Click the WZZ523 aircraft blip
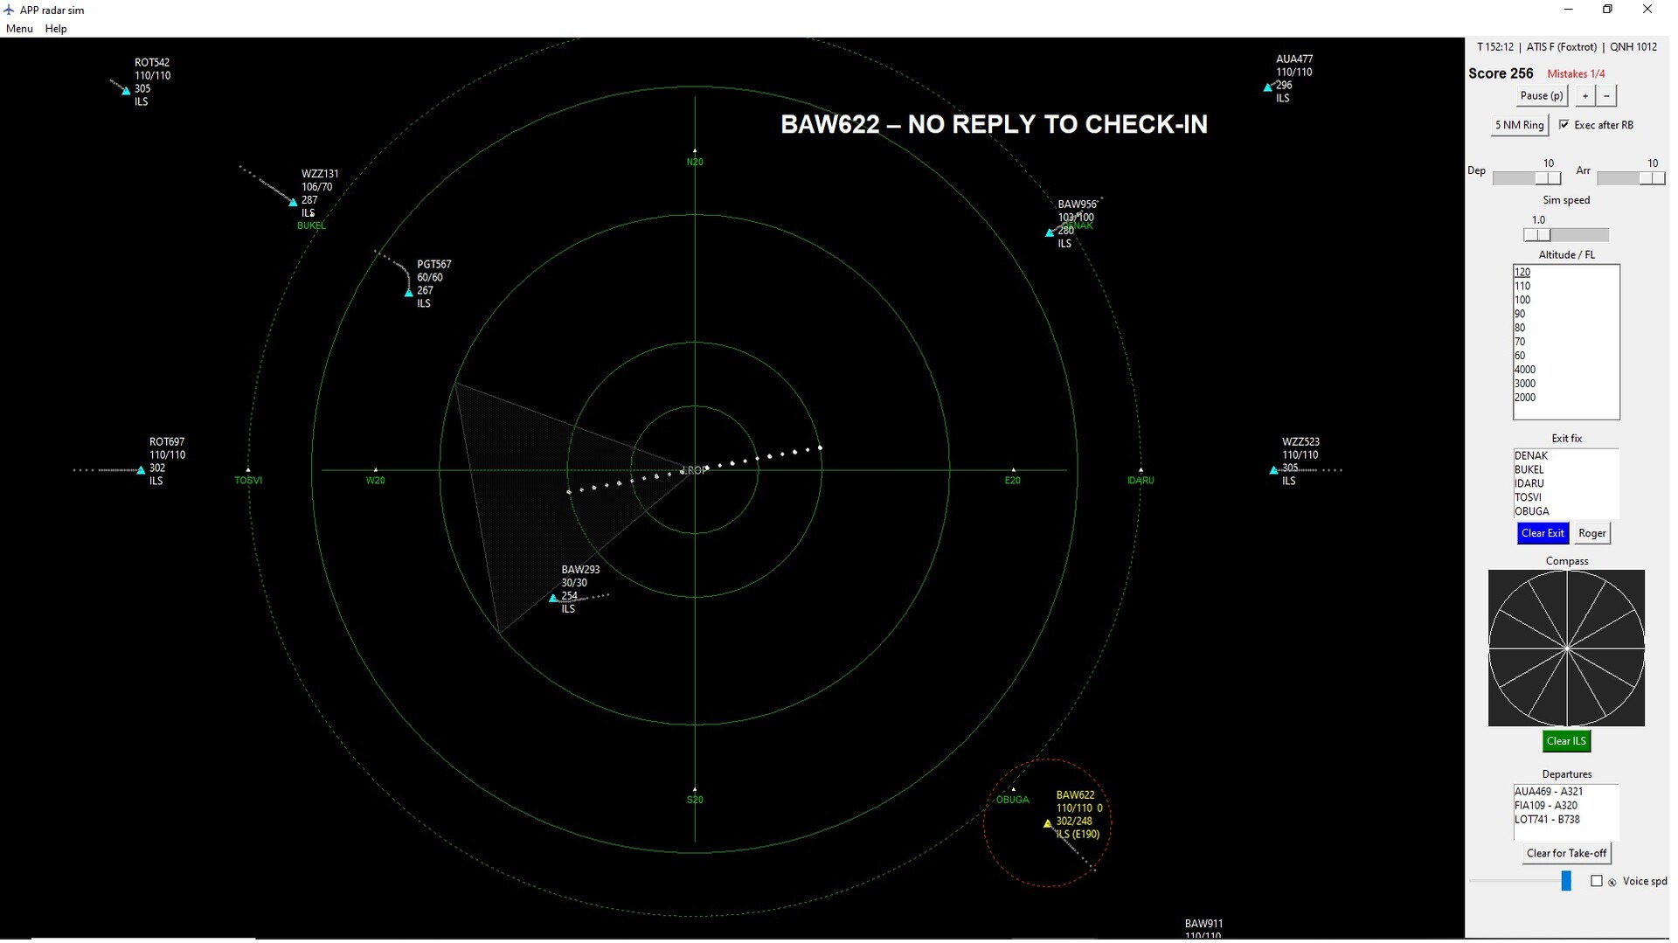Screen dimensions: 1678x943 [x=1273, y=470]
